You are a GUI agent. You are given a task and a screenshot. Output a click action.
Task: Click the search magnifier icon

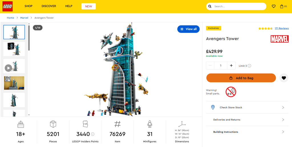[210, 6]
